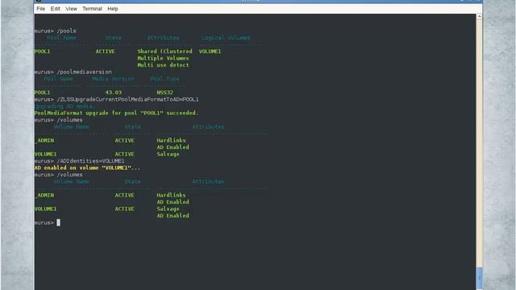This screenshot has width=516, height=290.
Task: Open the Terminal menu
Action: point(92,9)
